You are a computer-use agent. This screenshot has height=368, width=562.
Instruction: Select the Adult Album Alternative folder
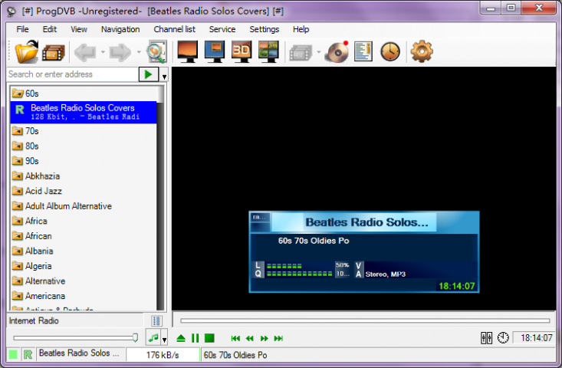click(84, 206)
